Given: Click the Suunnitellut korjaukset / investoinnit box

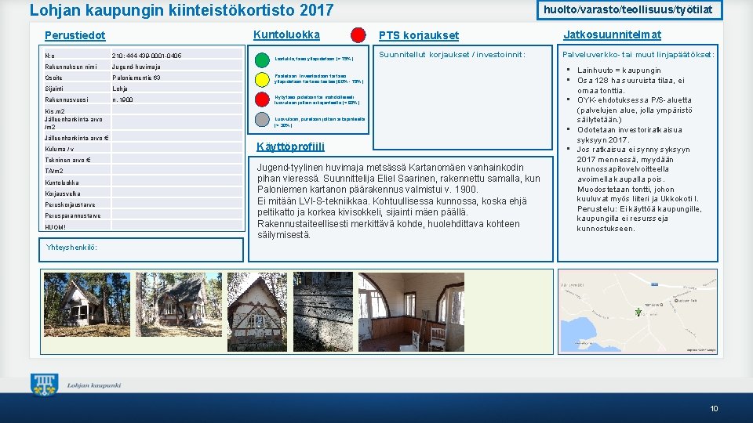Looking at the screenshot, I should point(463,97).
